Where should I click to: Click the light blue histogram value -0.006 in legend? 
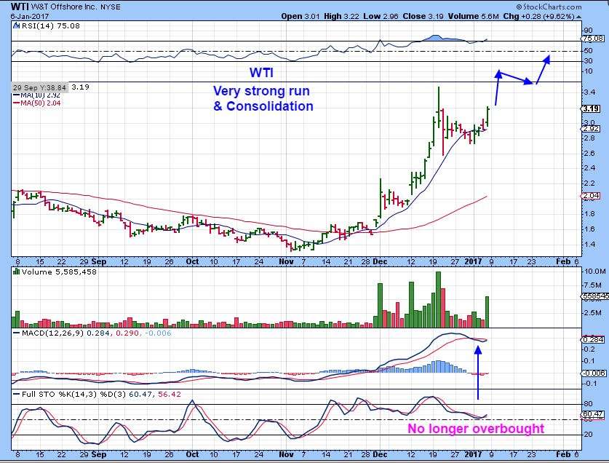(158, 333)
